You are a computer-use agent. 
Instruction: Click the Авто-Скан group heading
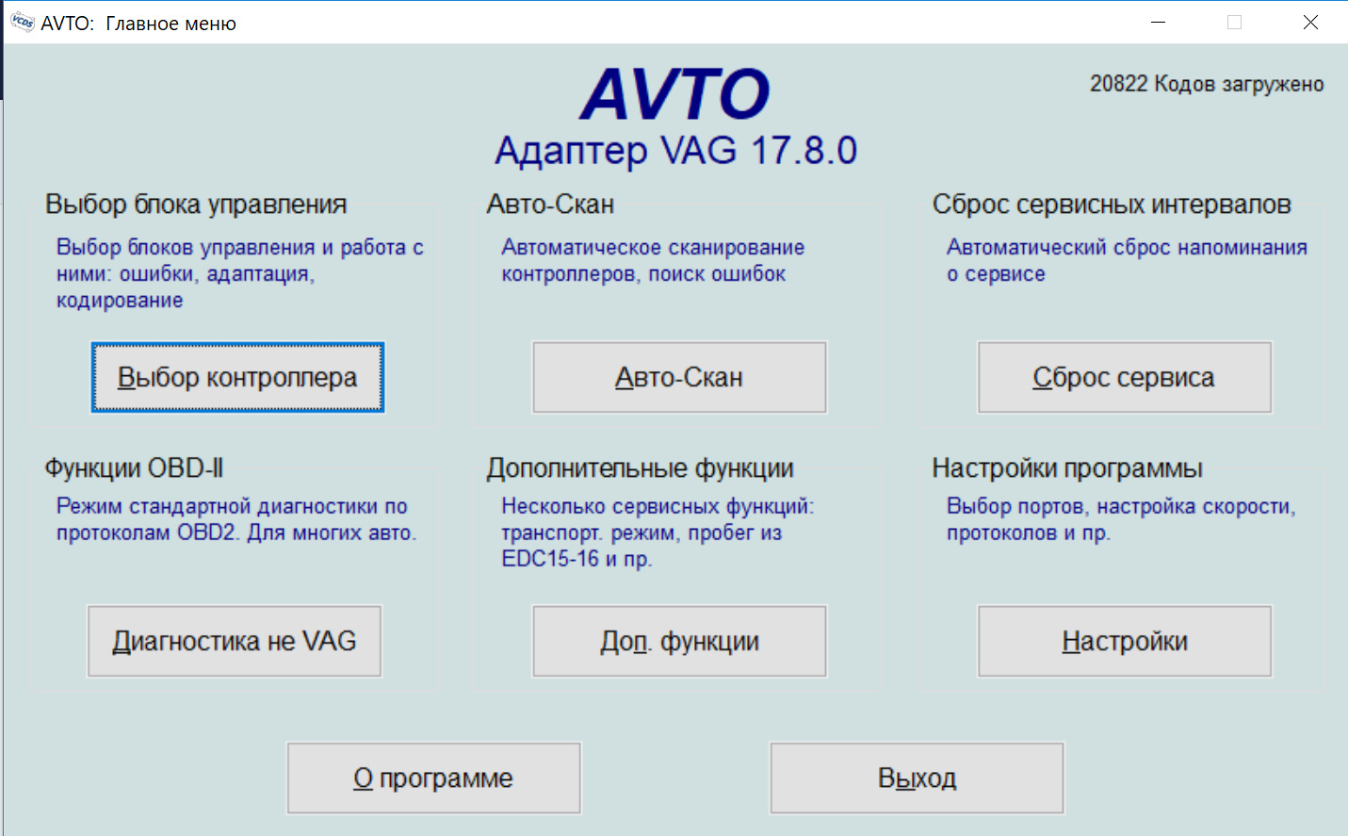tap(550, 205)
